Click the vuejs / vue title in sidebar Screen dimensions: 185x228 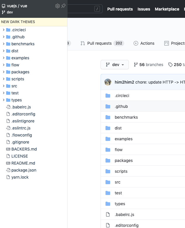17,6
